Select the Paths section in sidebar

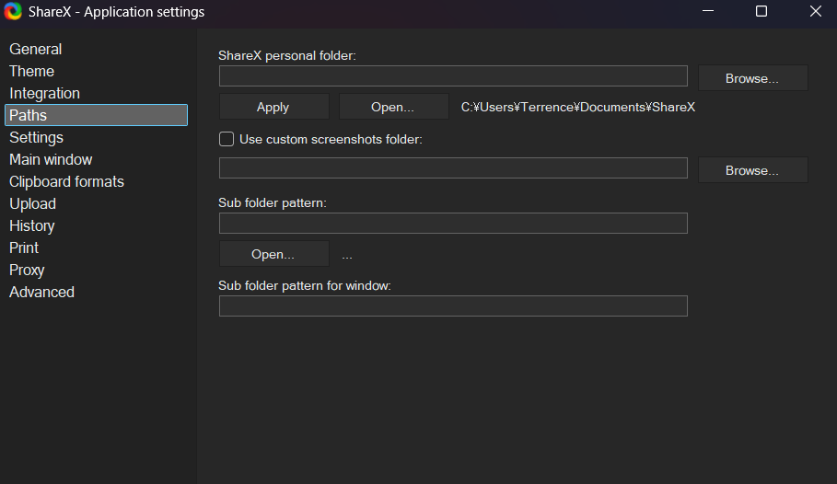click(x=96, y=115)
